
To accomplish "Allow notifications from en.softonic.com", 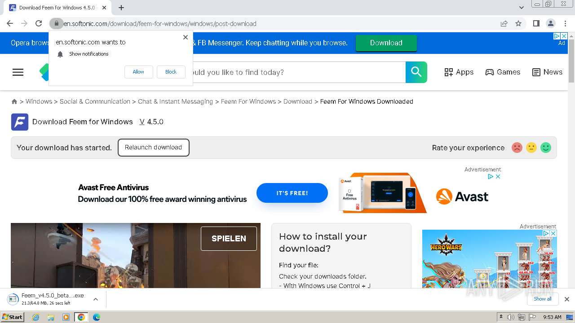I will (138, 72).
